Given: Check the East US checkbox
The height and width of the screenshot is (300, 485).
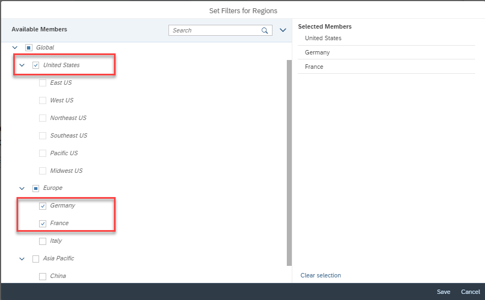Looking at the screenshot, I should [x=43, y=83].
